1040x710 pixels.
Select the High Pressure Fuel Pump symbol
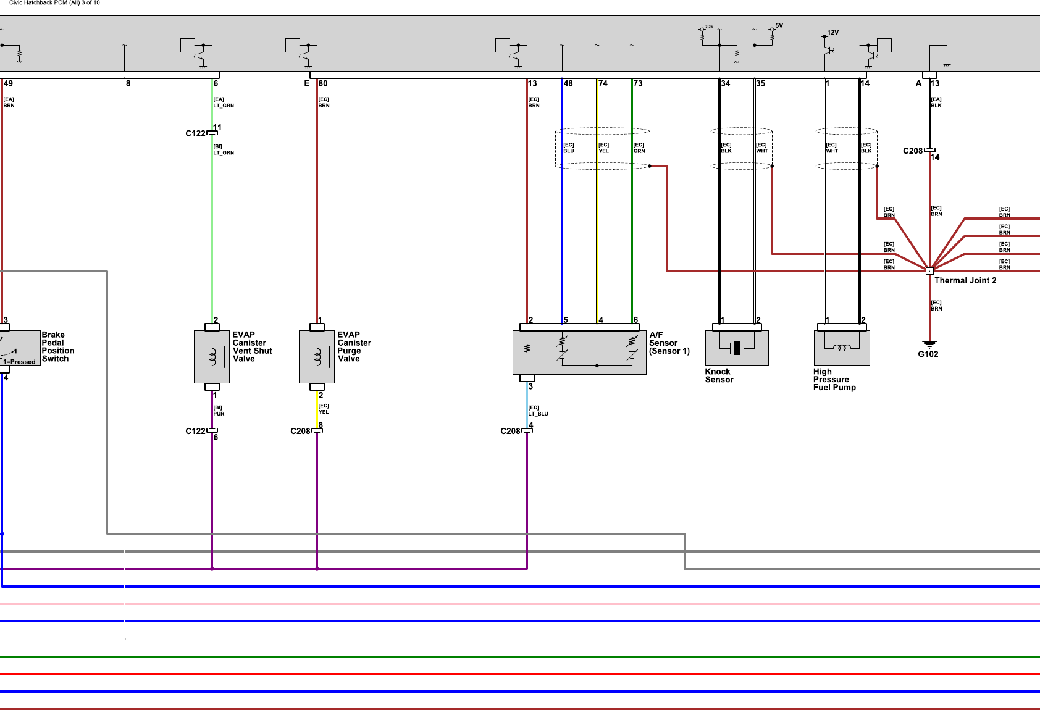point(842,348)
